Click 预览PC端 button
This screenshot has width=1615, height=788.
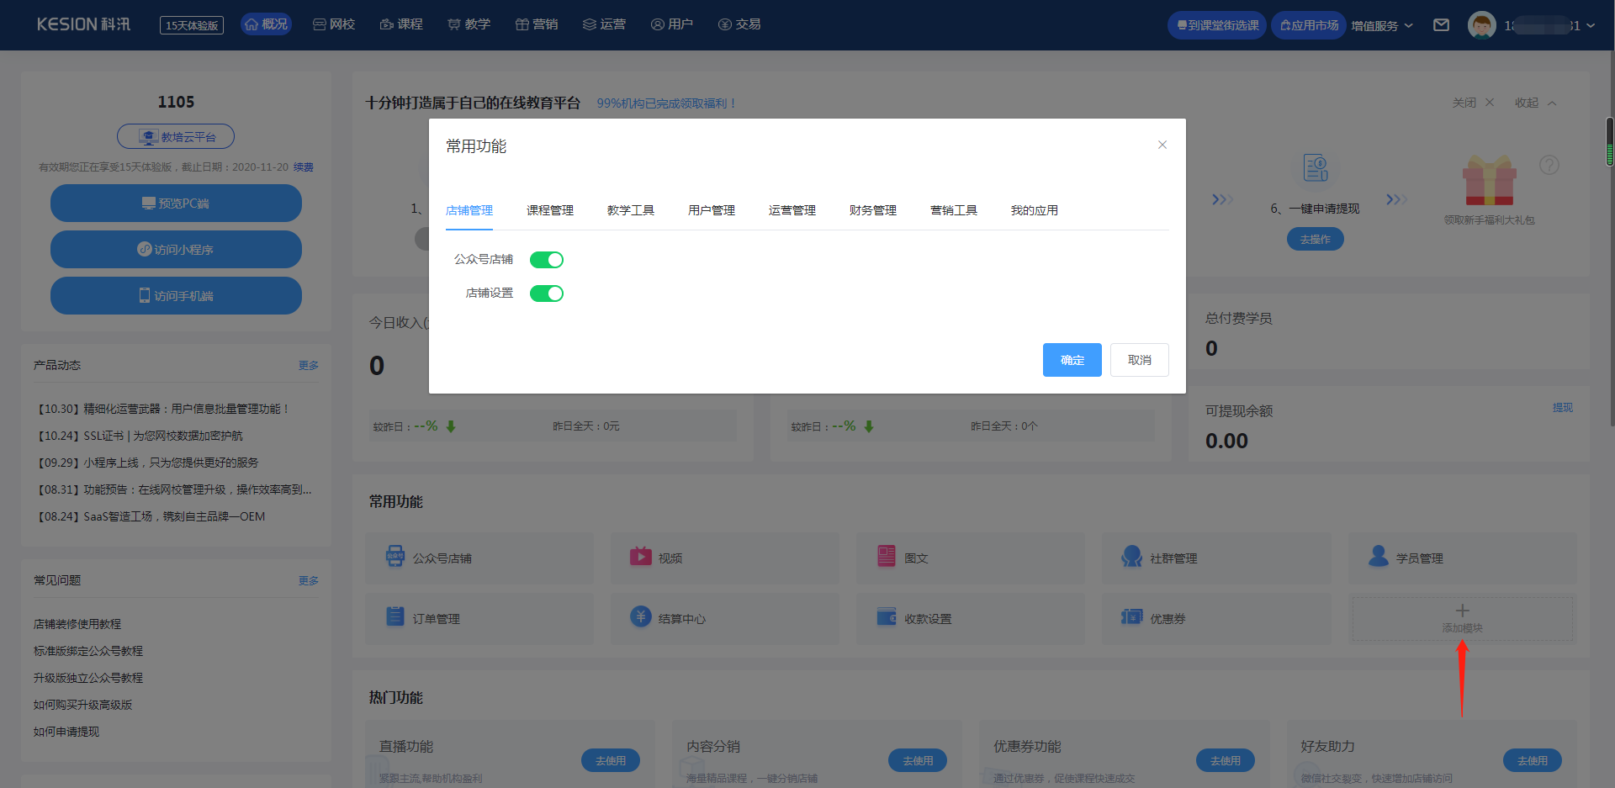[x=176, y=204]
